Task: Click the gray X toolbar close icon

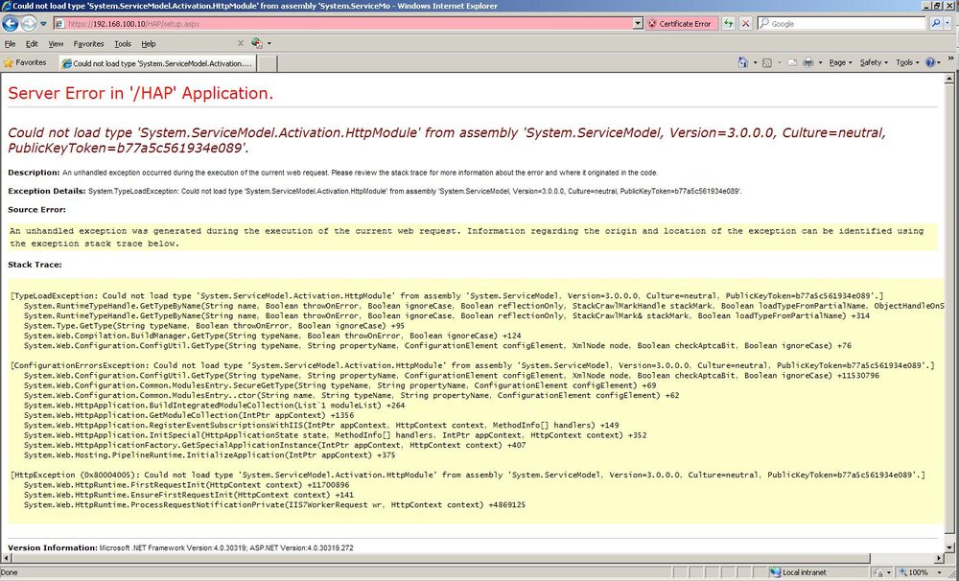Action: 241,43
